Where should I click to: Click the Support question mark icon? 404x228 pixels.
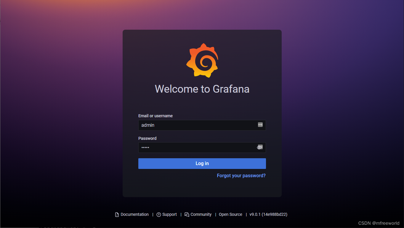click(x=159, y=215)
